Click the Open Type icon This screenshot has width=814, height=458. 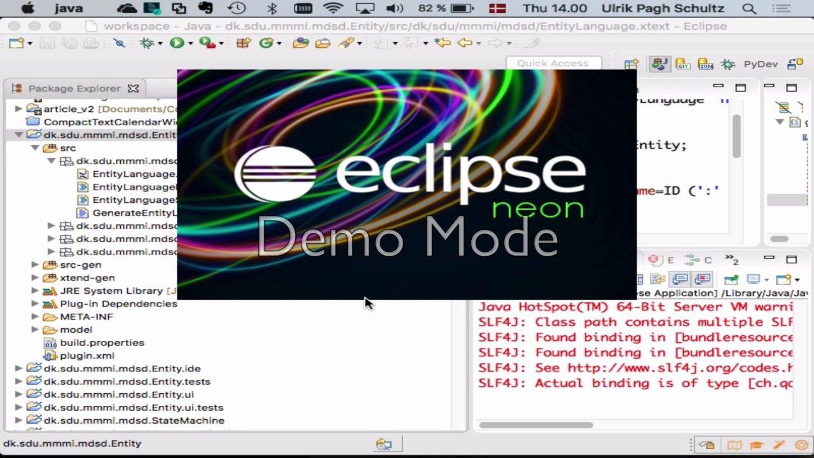coord(301,43)
